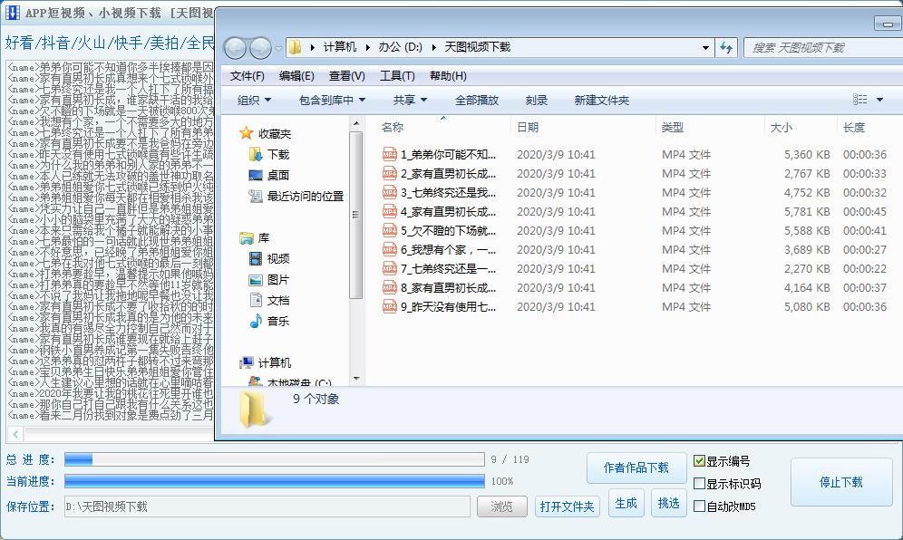Click the 停止下载 button
The height and width of the screenshot is (540, 903).
[x=841, y=483]
